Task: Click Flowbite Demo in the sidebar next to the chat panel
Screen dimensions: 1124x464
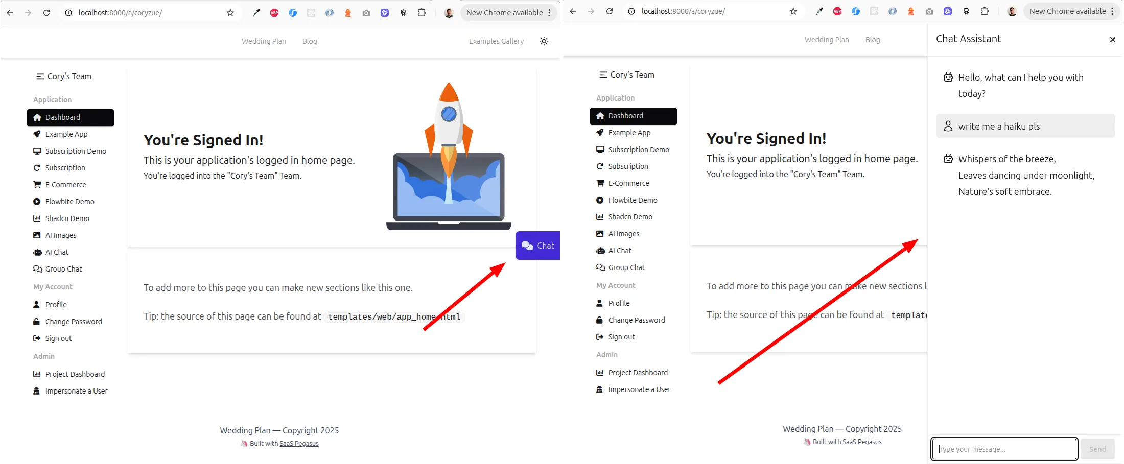Action: coord(633,200)
